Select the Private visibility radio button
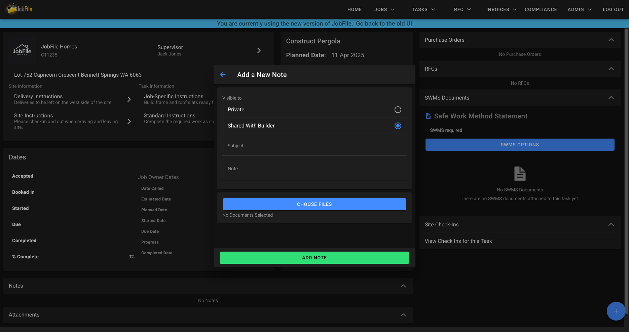The width and height of the screenshot is (629, 332). pyautogui.click(x=398, y=110)
